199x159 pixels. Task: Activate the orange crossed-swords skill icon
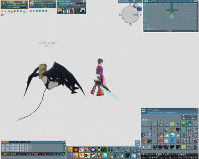click(99, 156)
